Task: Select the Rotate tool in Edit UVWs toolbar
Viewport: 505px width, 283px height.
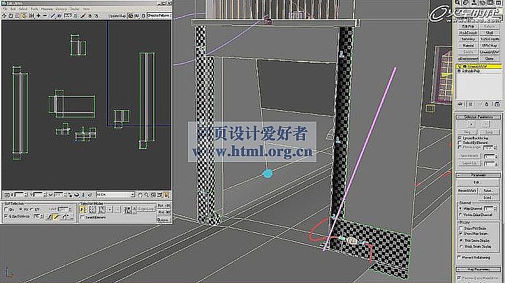Action: [x=11, y=16]
